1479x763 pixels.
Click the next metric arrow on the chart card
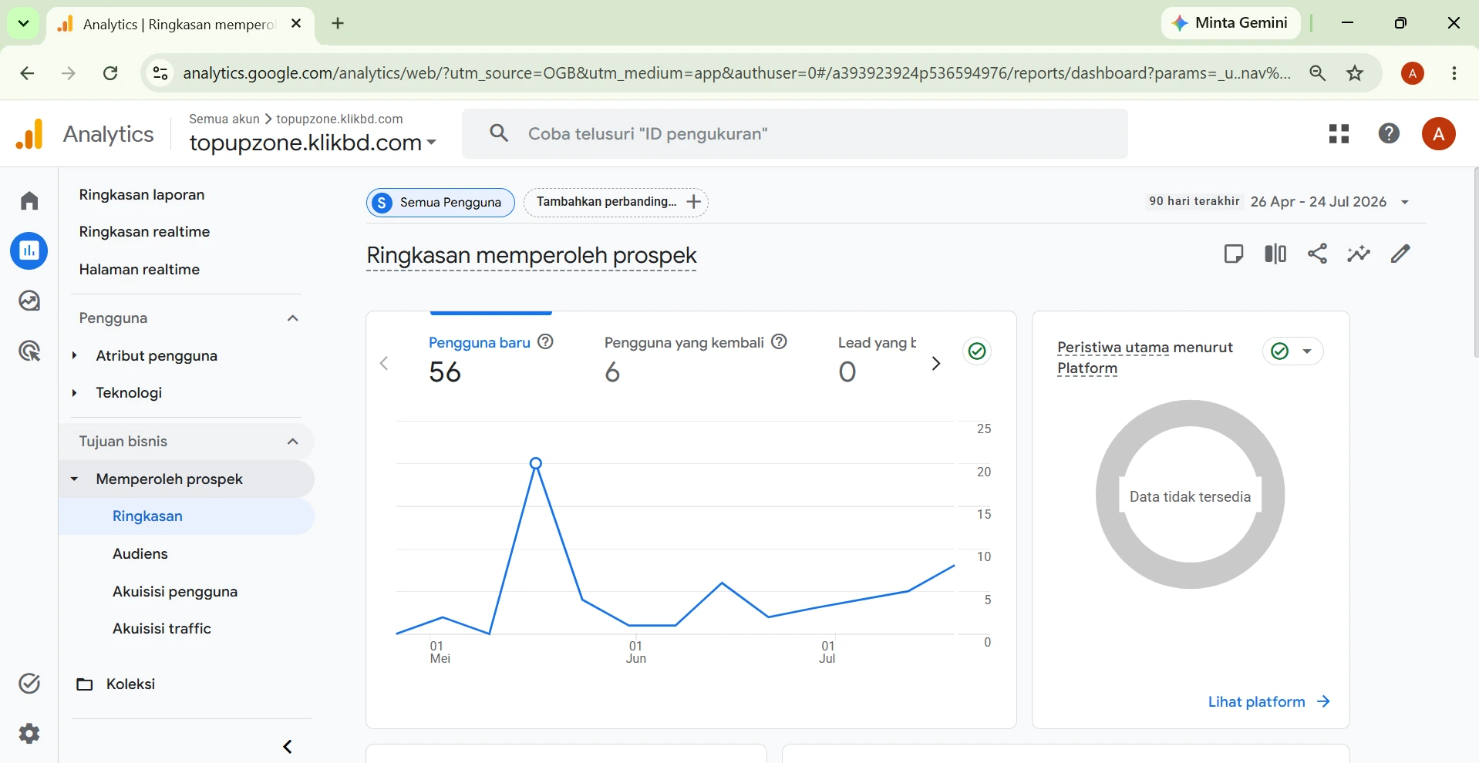pyautogui.click(x=936, y=364)
